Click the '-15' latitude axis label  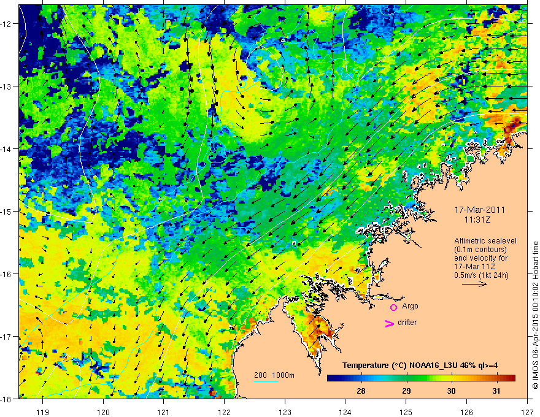(x=7, y=211)
